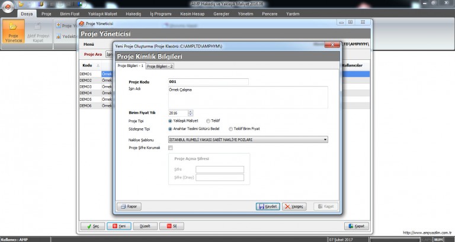
Task: Click the AMP application orb button
Action: point(7,6)
